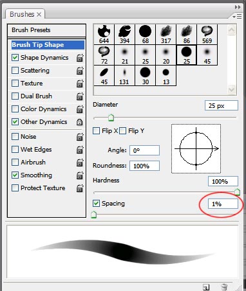Screen dimensions: 246x291
Task: Select the 72 brush preset
Action: pyautogui.click(x=104, y=55)
